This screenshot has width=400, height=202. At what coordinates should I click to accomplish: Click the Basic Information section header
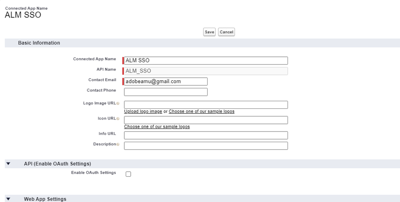click(39, 43)
